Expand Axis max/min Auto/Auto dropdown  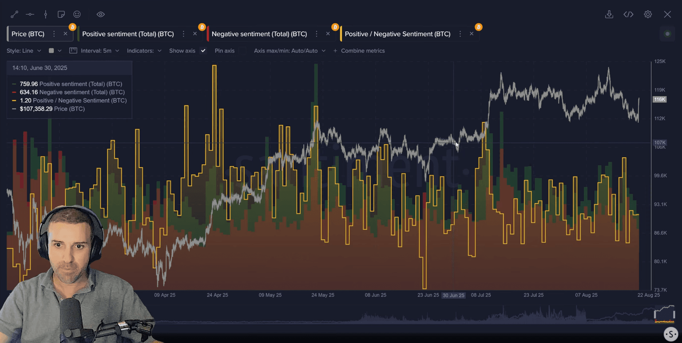tap(289, 51)
